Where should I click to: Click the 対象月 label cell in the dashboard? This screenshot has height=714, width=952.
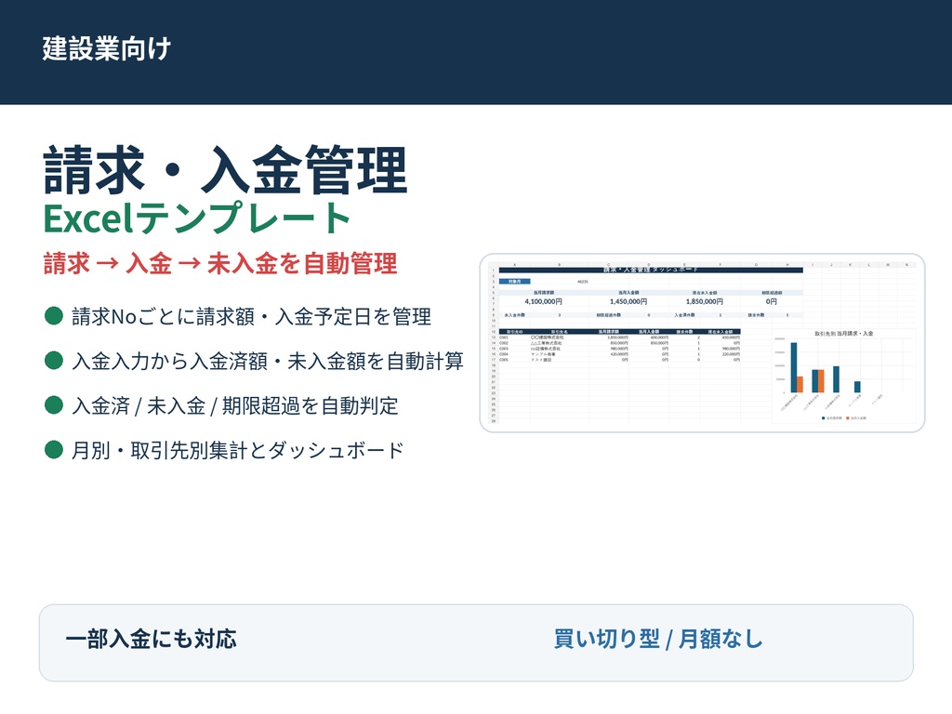514,281
